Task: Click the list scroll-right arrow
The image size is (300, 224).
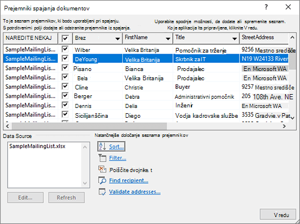Action: point(284,126)
